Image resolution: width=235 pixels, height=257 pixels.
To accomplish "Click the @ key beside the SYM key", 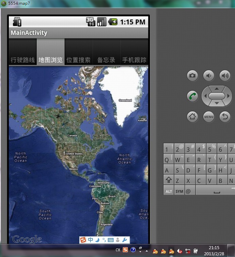I will click(x=190, y=190).
